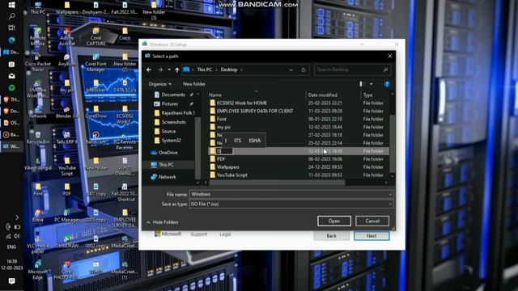Go back in the Select a path dialog

(x=149, y=70)
